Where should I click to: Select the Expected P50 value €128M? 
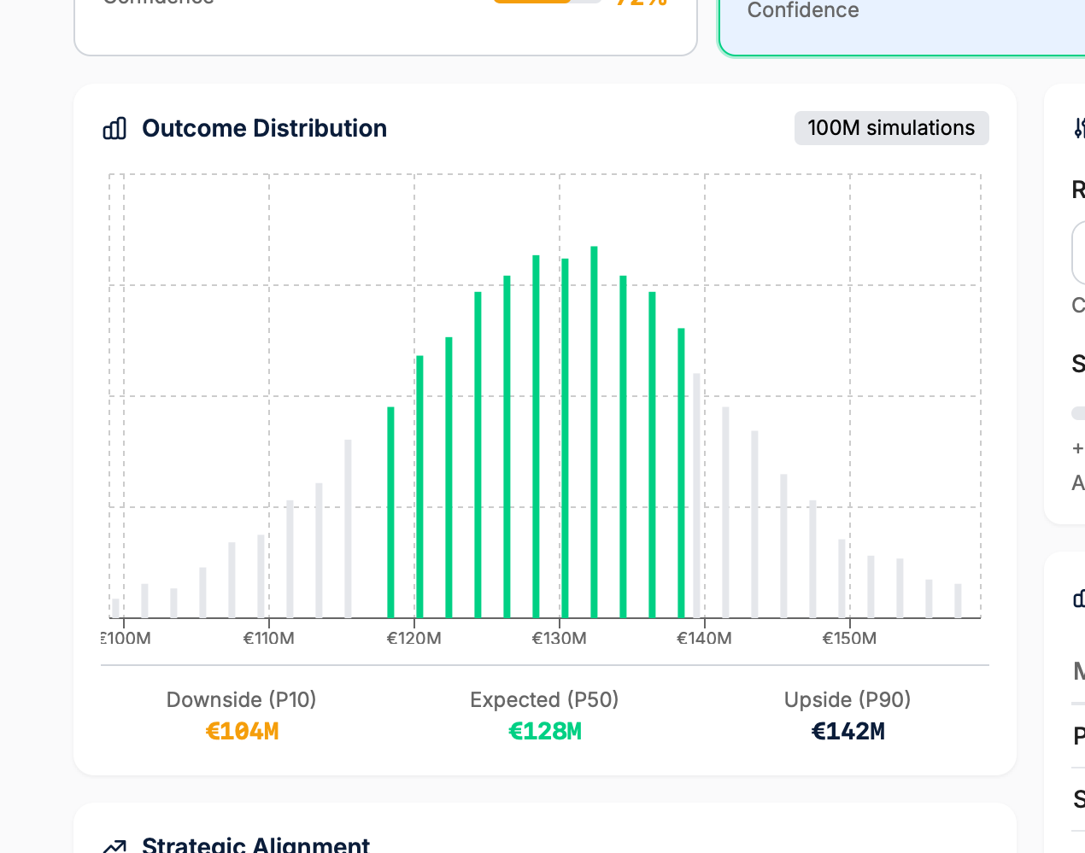click(x=544, y=731)
